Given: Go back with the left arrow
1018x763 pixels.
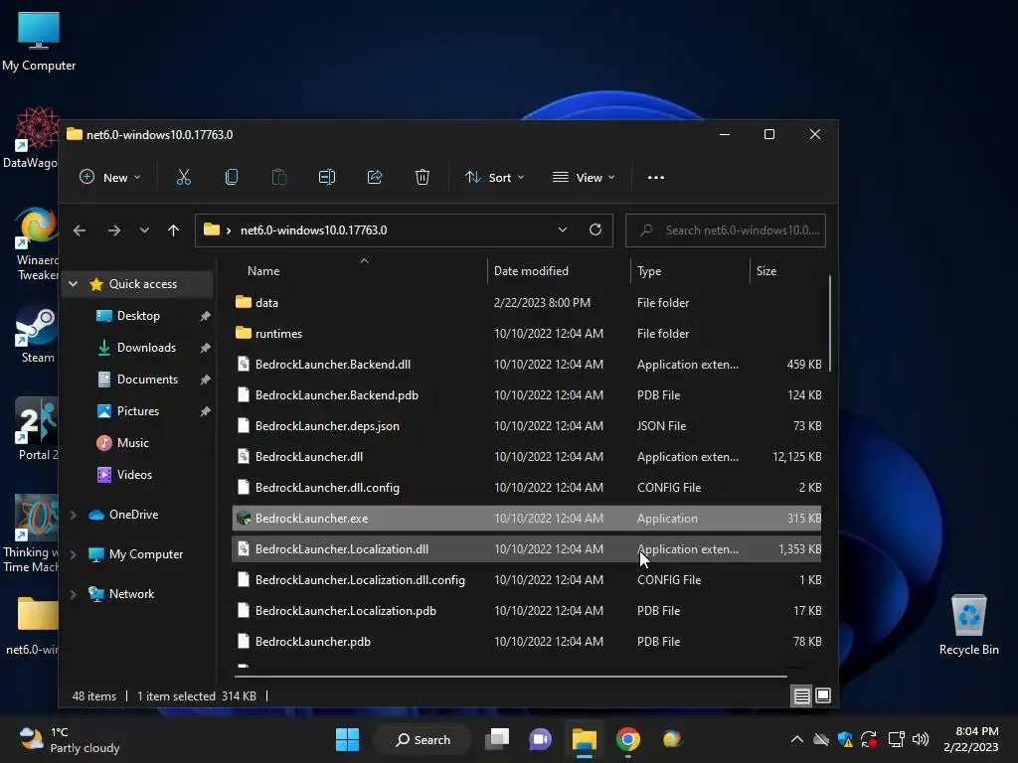Looking at the screenshot, I should 80,230.
